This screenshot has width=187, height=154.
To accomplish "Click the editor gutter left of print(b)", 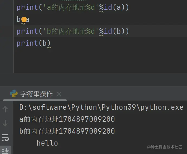I will pos(6,43).
